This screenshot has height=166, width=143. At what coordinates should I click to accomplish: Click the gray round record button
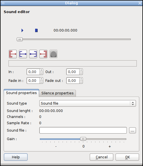click(54, 54)
